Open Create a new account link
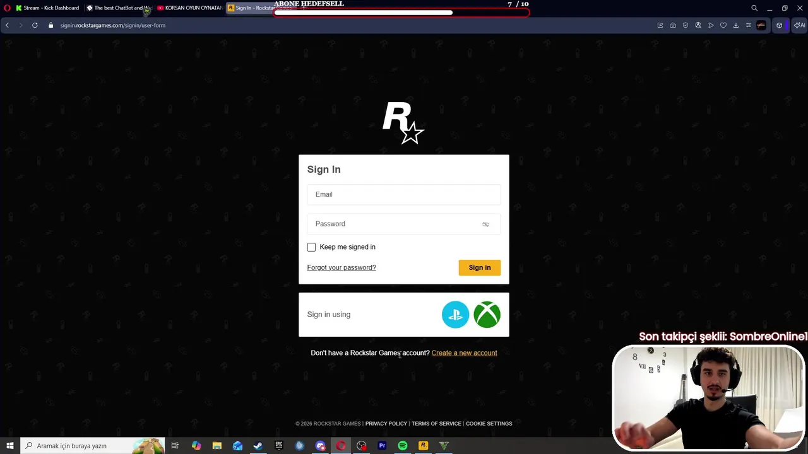 (x=464, y=353)
